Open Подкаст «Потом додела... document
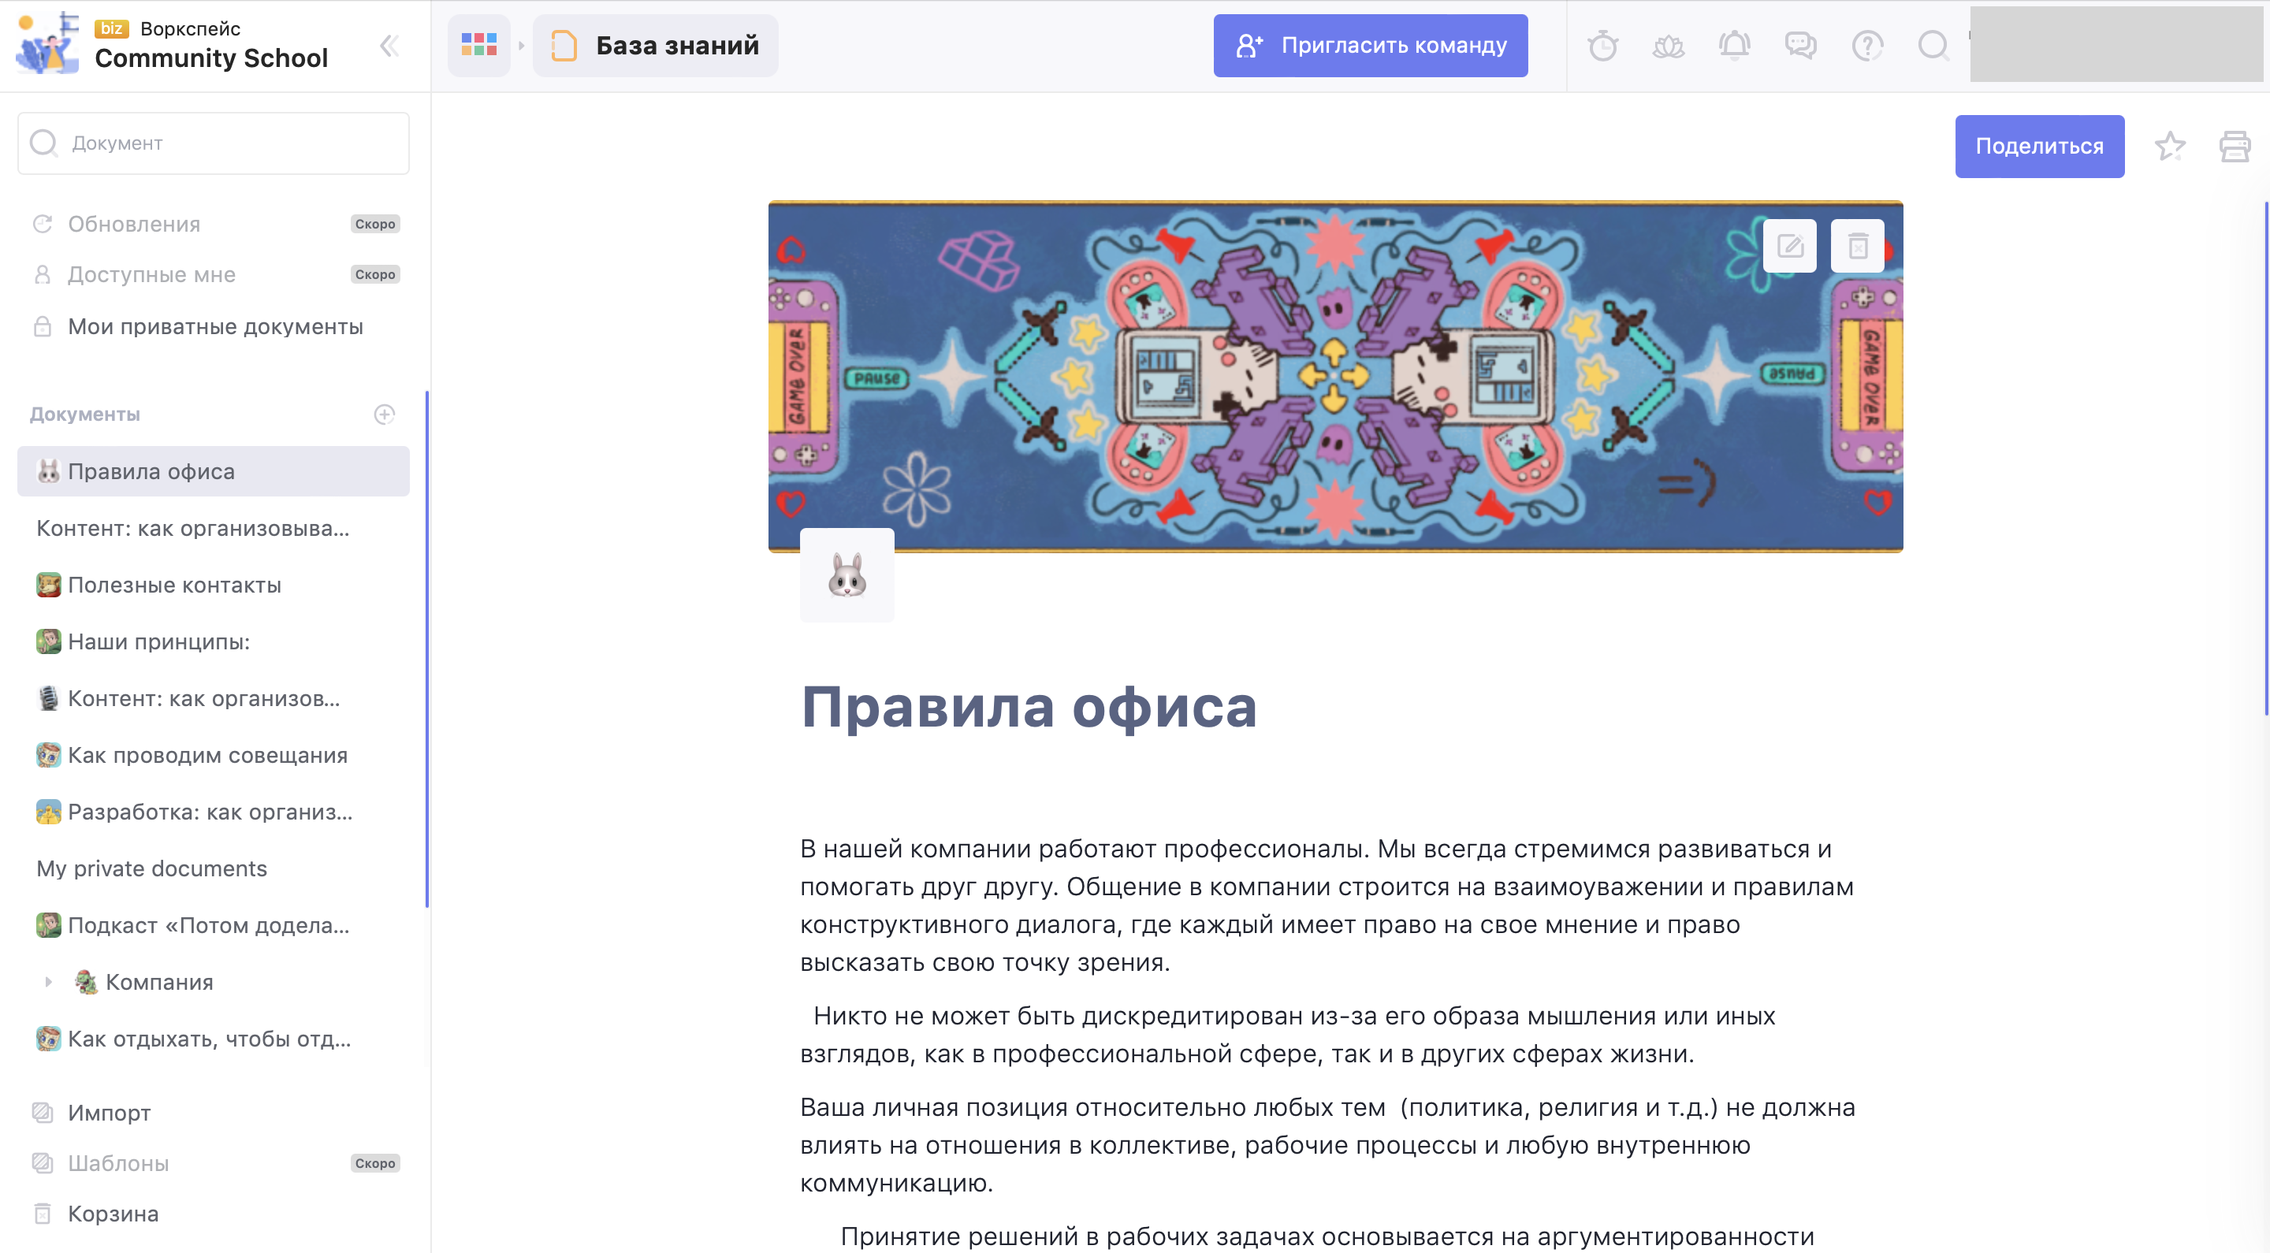The height and width of the screenshot is (1253, 2270). coord(214,925)
